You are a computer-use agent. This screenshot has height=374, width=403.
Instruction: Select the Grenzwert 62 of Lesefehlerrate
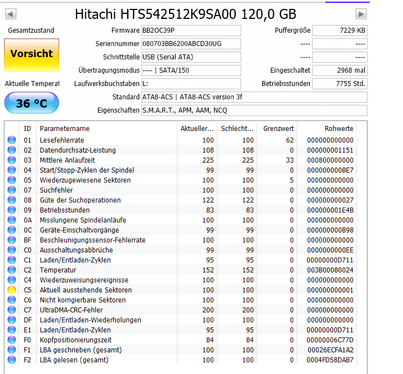point(290,140)
